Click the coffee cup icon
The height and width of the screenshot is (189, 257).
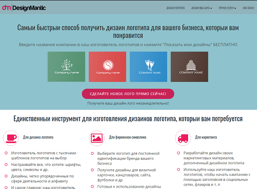pos(11,138)
